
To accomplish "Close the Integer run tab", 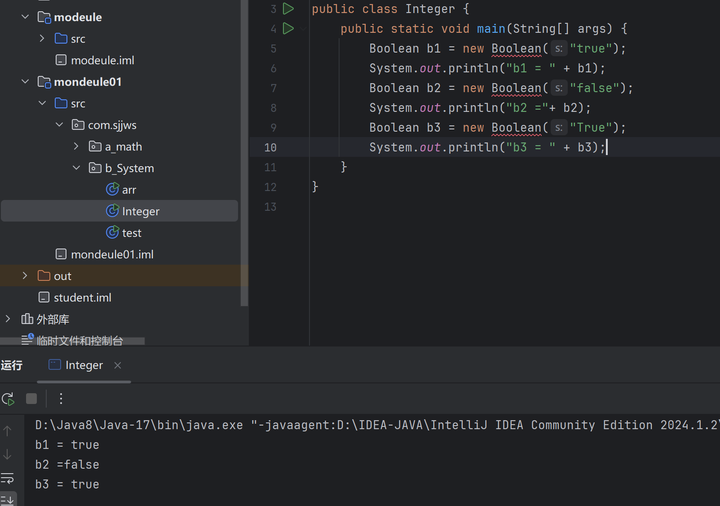I will 118,365.
